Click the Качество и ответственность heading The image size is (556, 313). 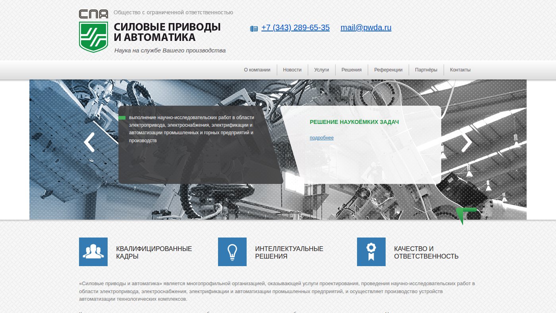[426, 253]
